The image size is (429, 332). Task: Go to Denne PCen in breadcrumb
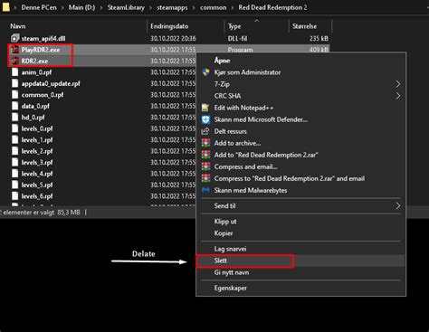click(39, 7)
